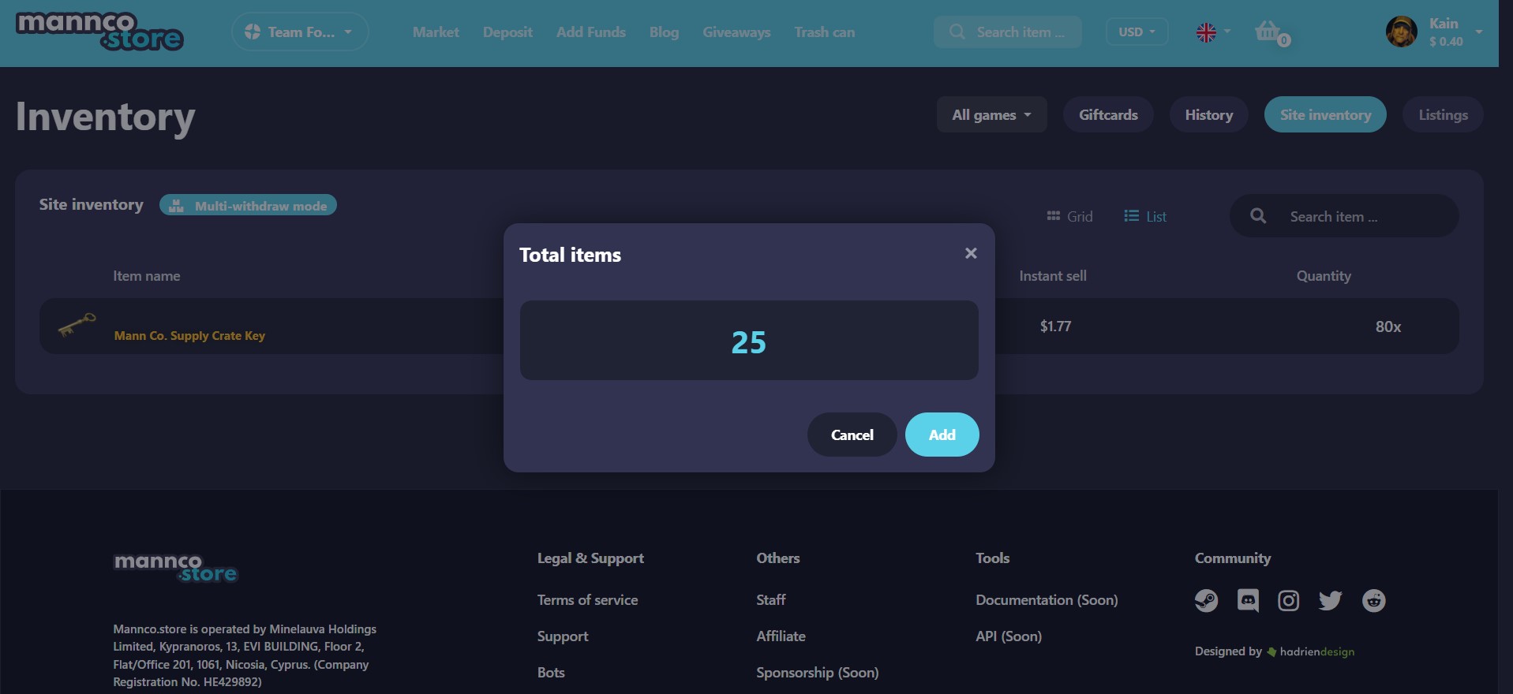Open Documentation (Soon) link
Screen dimensions: 1513x694
(x=1047, y=600)
